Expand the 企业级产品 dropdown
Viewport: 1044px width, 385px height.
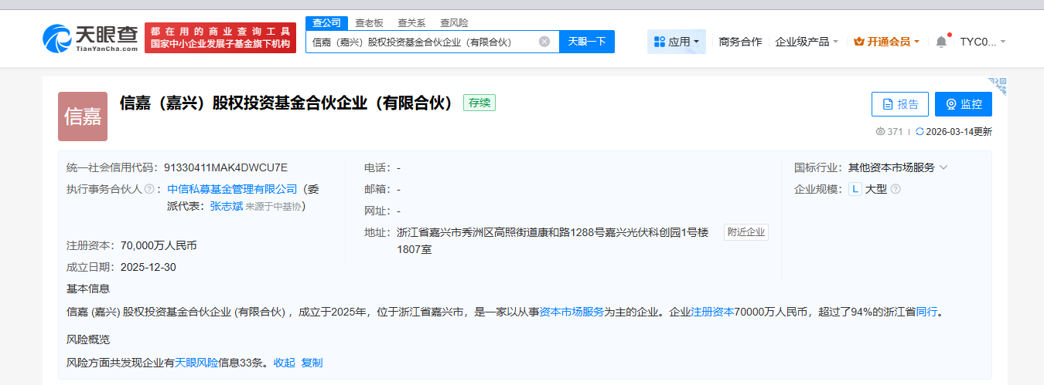coord(807,42)
